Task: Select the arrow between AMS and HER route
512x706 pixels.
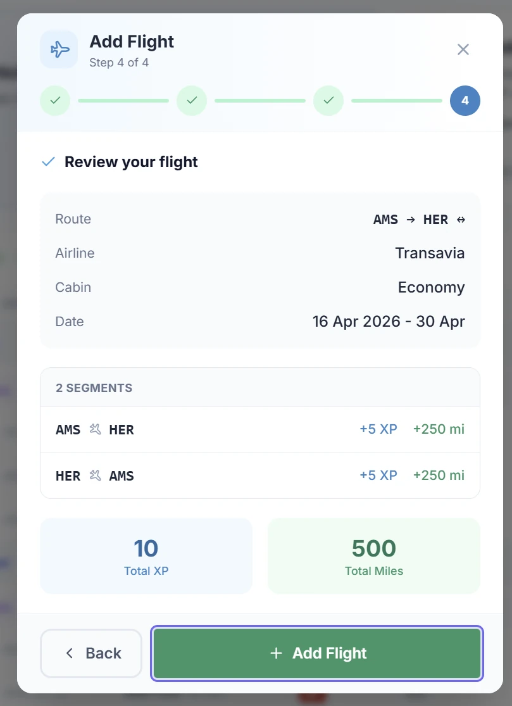Action: 412,219
